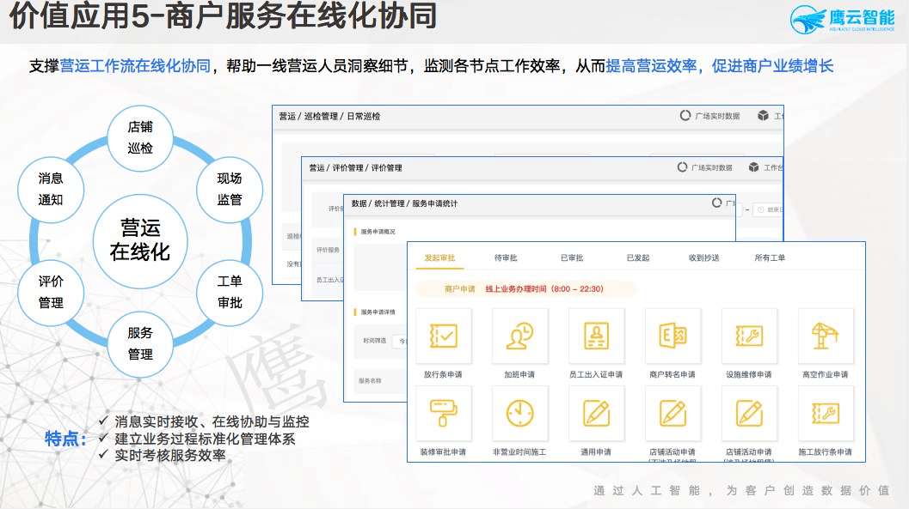Click breadcrumb 营运 / 评价管理 / 评价管理
909x509 pixels.
[x=355, y=167]
